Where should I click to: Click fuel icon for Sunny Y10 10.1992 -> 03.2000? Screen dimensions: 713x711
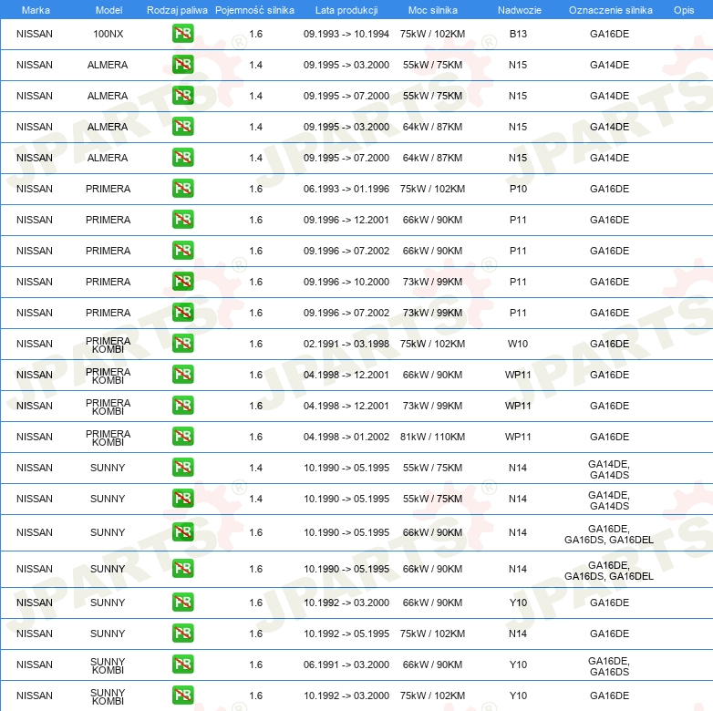182,602
